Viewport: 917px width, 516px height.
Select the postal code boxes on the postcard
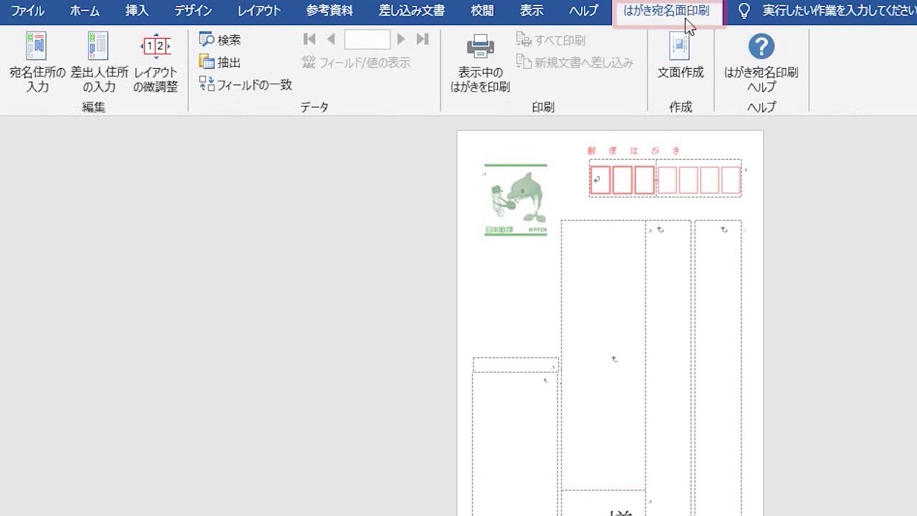[x=665, y=180]
